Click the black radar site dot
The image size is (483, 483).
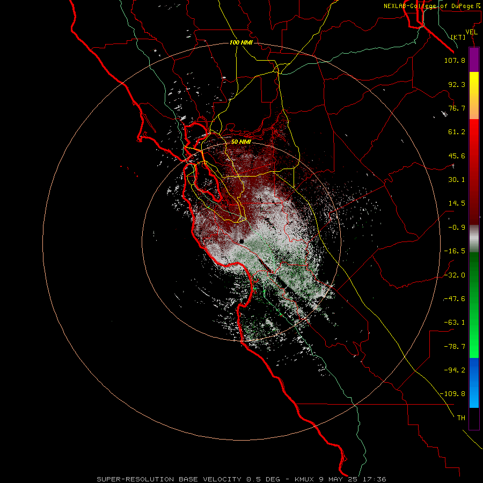(242, 241)
